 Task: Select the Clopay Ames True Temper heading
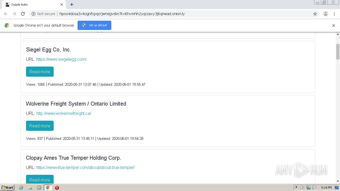(x=74, y=158)
